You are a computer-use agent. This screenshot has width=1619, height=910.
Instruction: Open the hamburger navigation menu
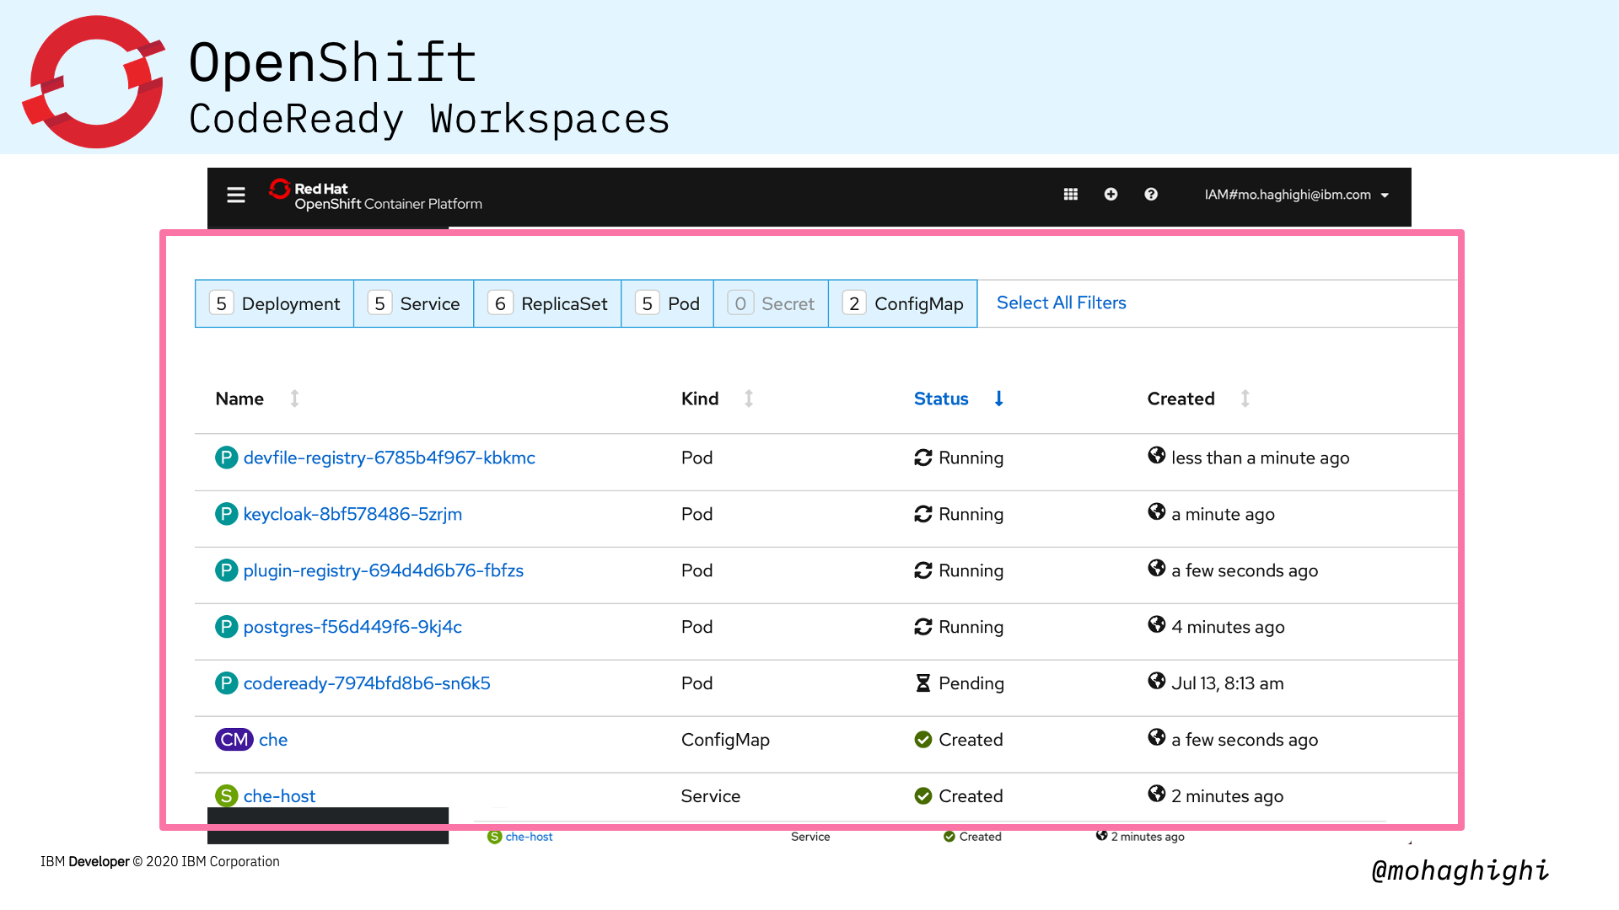click(x=236, y=195)
